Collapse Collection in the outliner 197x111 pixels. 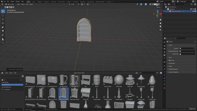click(x=166, y=9)
